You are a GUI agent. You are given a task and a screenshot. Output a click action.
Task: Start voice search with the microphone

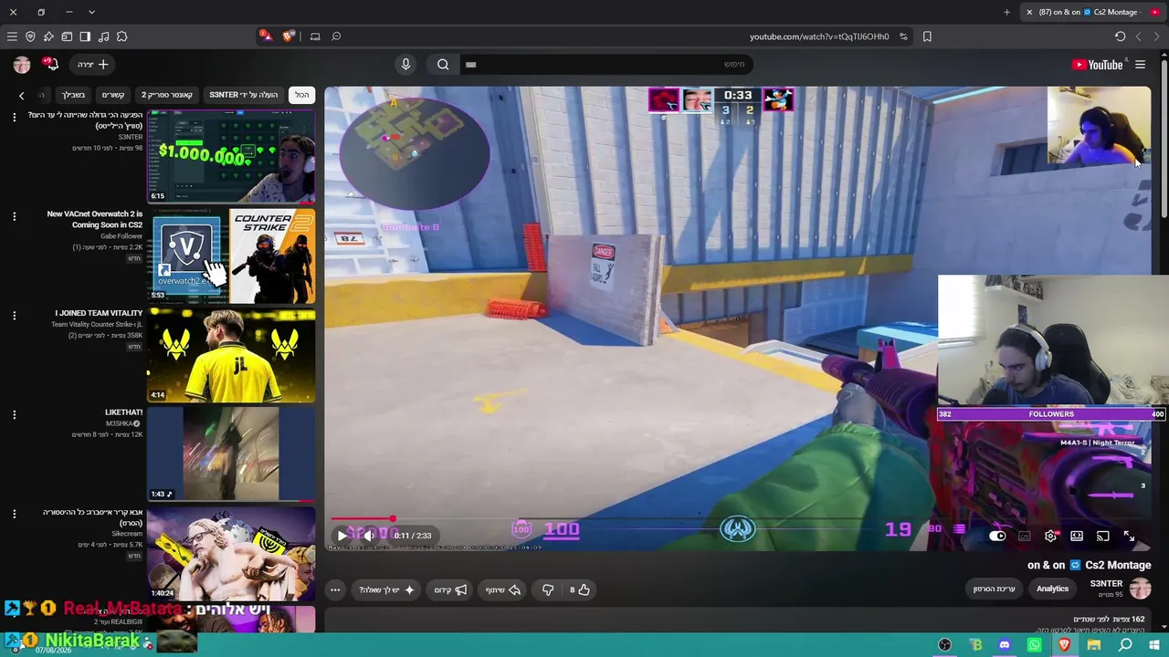(x=406, y=64)
